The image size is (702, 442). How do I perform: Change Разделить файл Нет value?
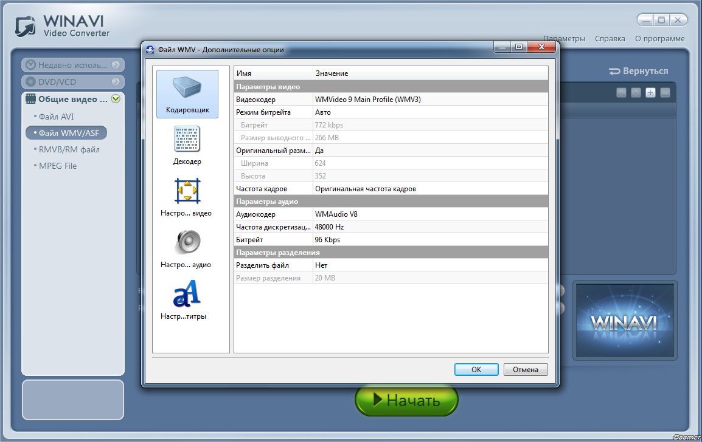[x=430, y=265]
